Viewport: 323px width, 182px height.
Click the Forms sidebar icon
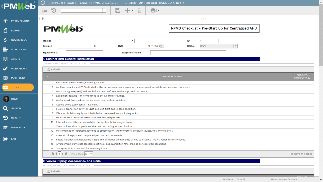5,31
